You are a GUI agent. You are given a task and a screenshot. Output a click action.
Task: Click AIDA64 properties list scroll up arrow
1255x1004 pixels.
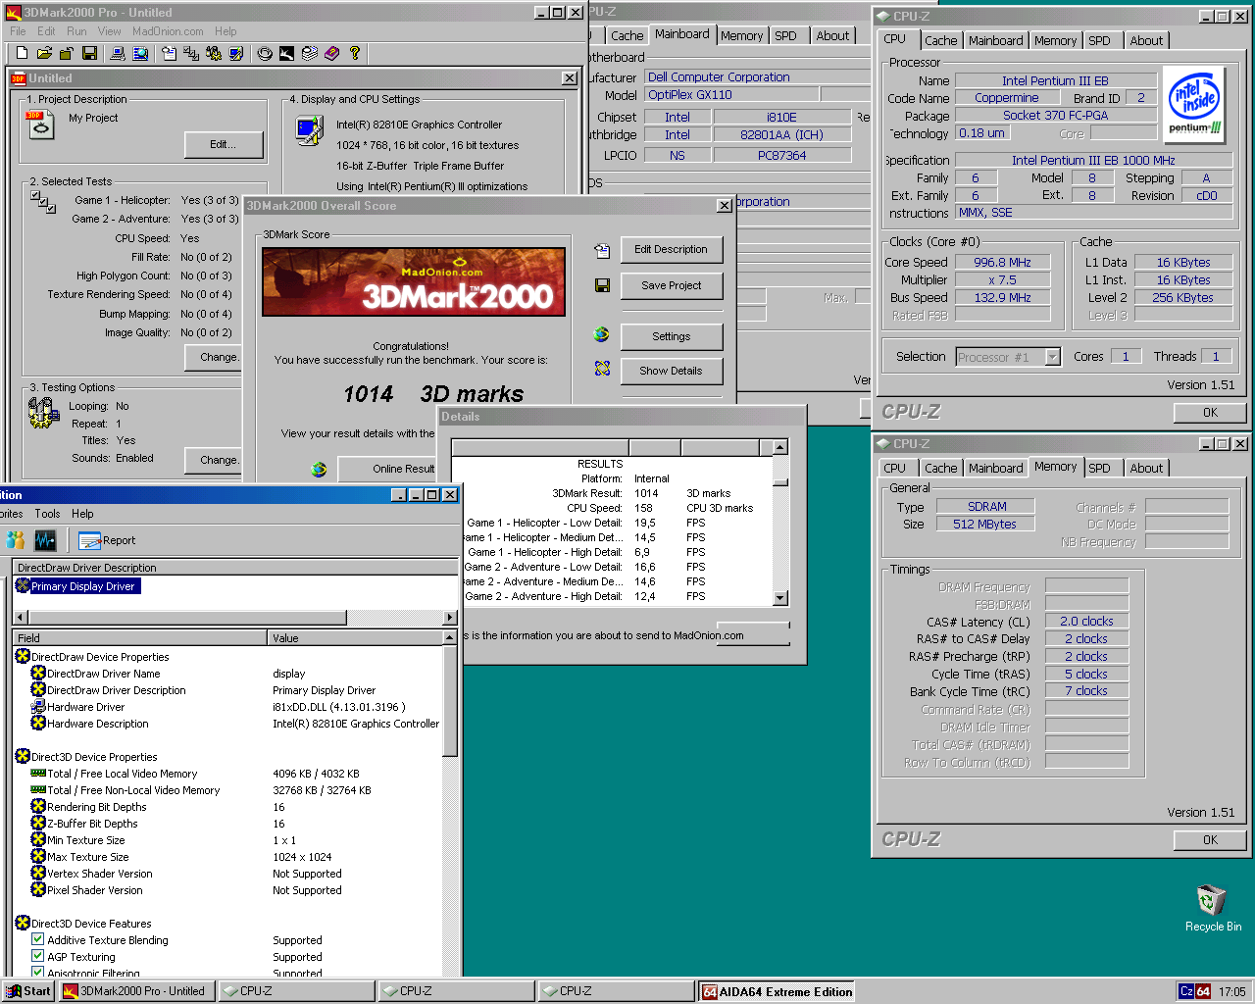450,637
